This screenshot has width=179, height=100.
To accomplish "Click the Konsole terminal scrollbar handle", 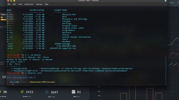I will point(166,70).
